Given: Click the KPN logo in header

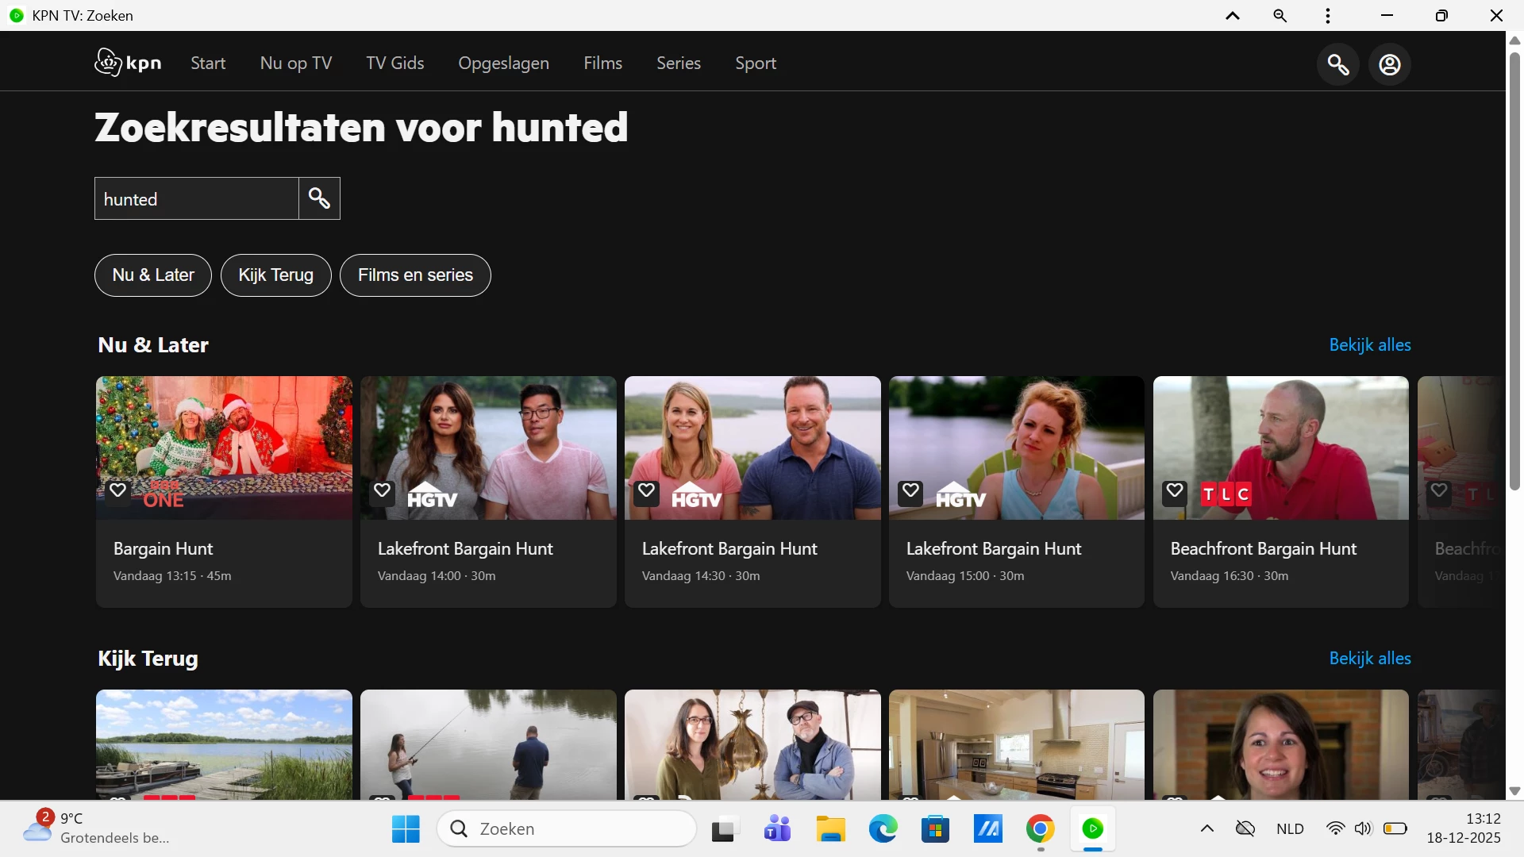Looking at the screenshot, I should (x=128, y=63).
